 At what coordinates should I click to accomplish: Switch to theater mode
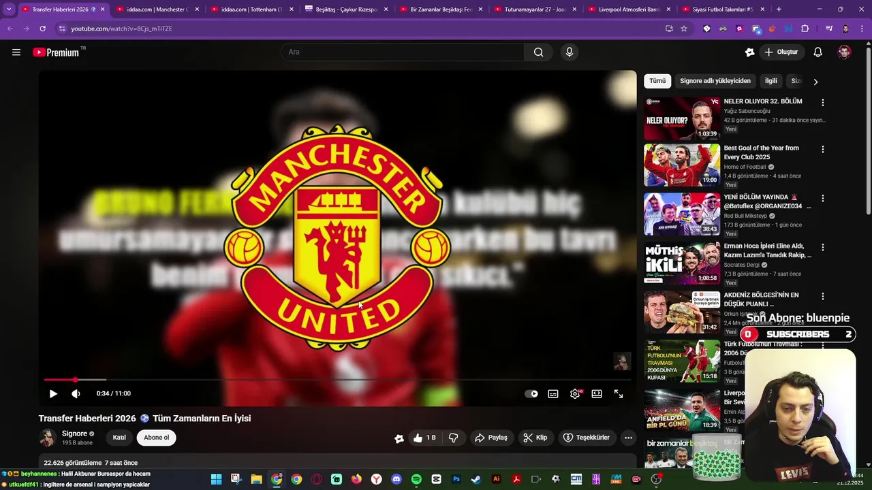597,393
